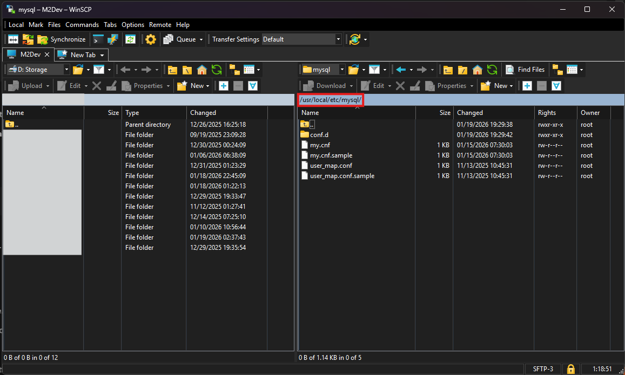Go to remote root directory
This screenshot has width=625, height=375.
pos(462,70)
